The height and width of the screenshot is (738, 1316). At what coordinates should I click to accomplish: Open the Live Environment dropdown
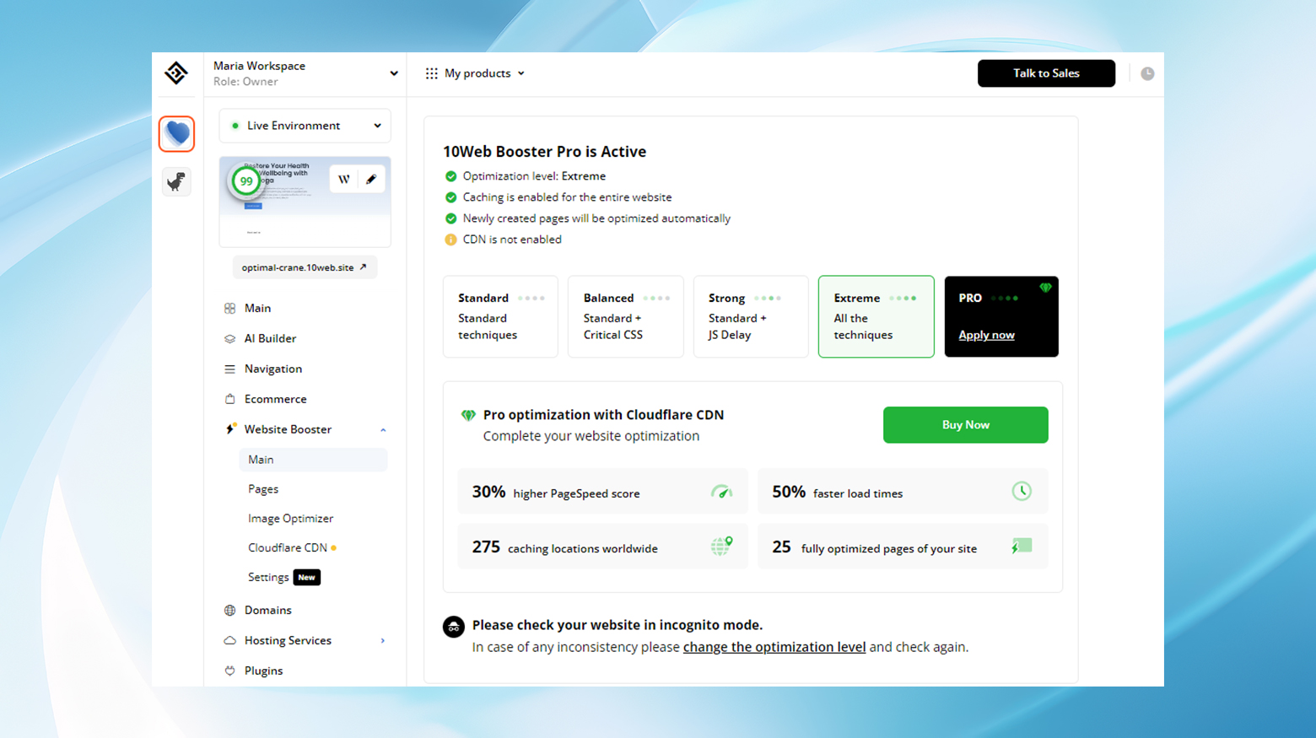coord(304,125)
